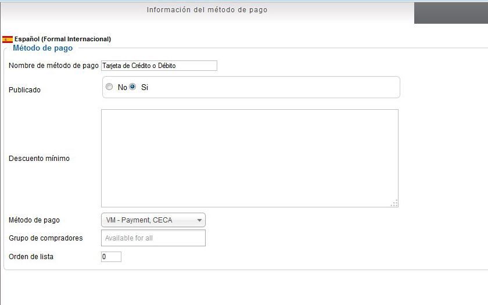The image size is (488, 305).
Task: Click the Orden de lista label
Action: pyautogui.click(x=31, y=257)
